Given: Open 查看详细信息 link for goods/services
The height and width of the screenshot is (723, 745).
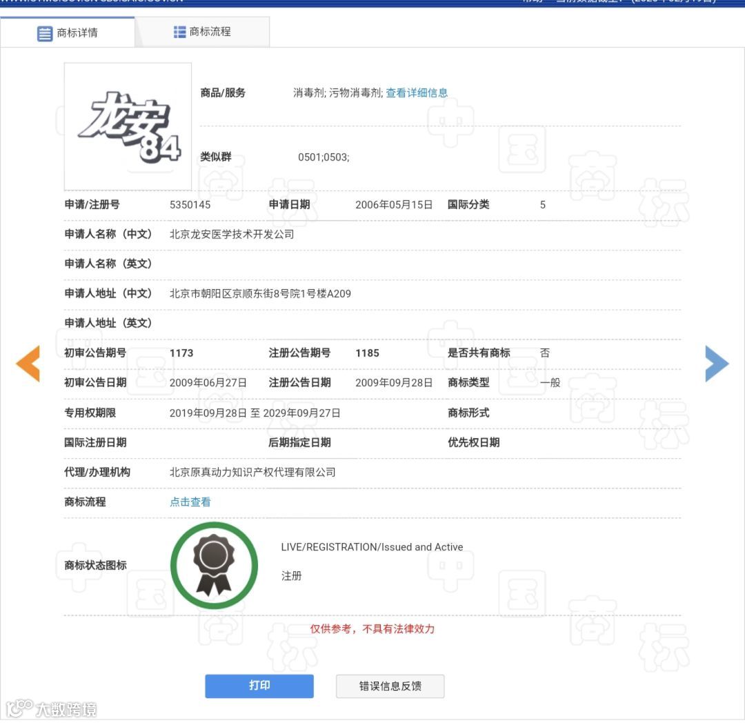Looking at the screenshot, I should [x=417, y=92].
